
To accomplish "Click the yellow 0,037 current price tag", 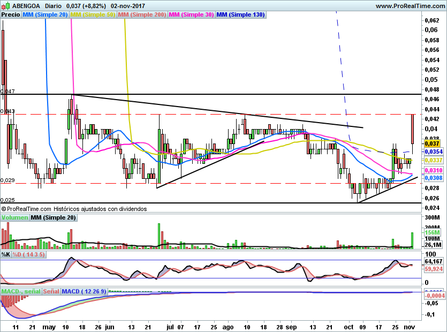I will (x=431, y=144).
